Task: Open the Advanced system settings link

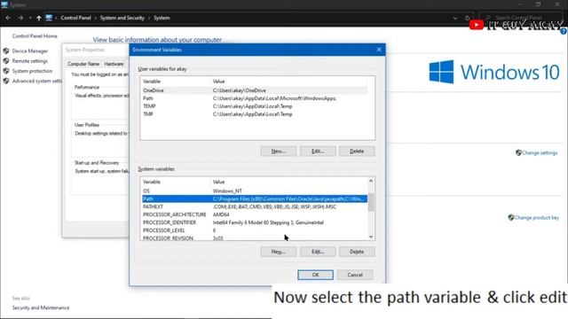Action: (37, 81)
